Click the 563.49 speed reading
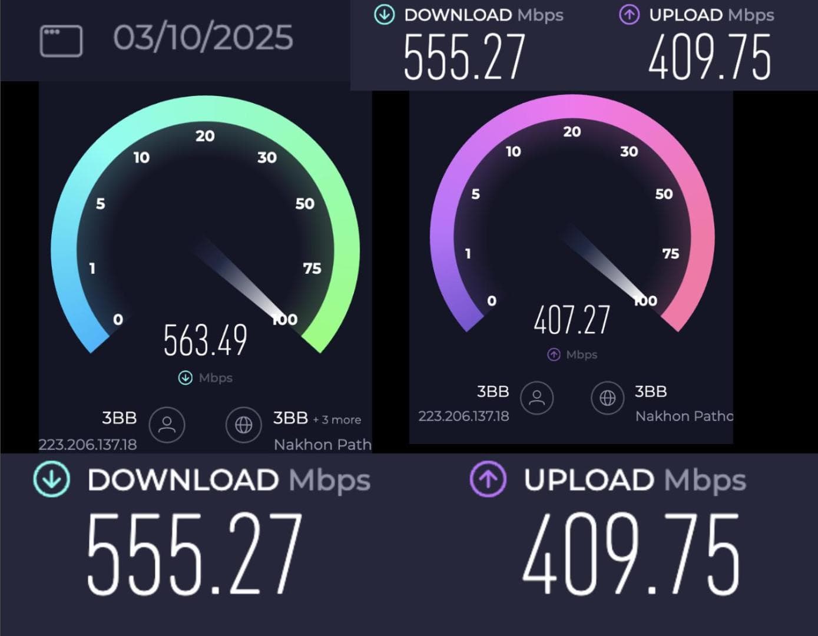 click(x=205, y=340)
